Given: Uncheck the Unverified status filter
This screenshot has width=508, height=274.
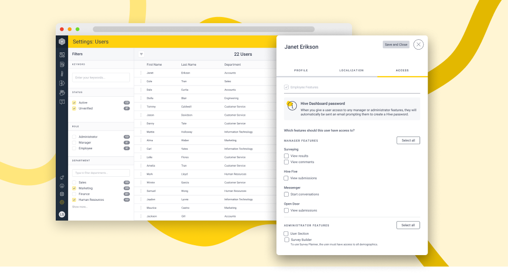Looking at the screenshot, I should (74, 109).
